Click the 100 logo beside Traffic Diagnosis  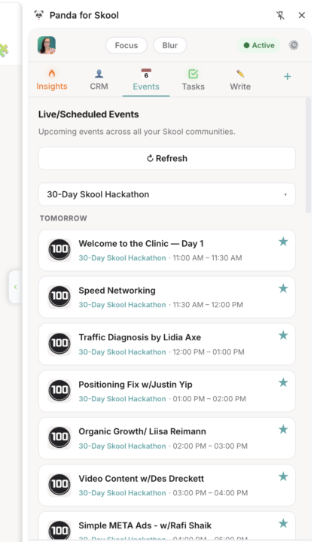coord(59,343)
